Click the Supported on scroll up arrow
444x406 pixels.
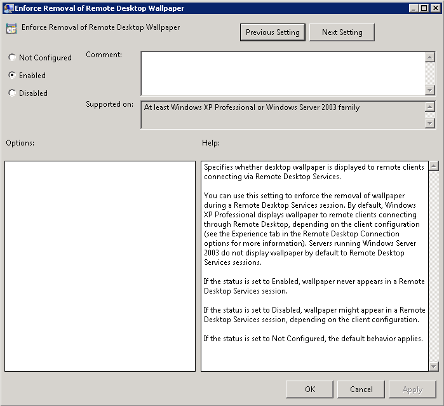click(430, 107)
